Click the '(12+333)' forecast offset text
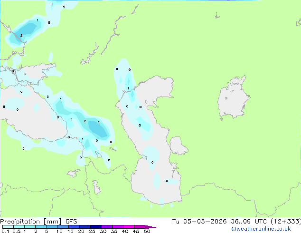 point(286,222)
